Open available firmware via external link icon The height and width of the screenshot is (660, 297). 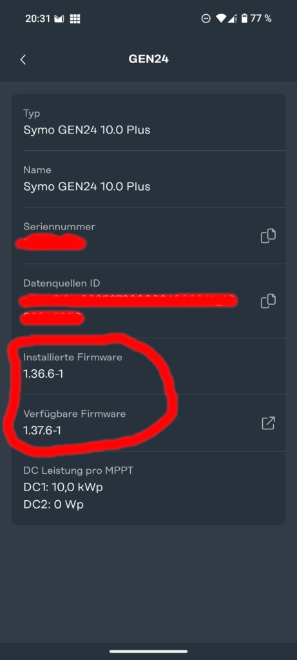click(268, 423)
